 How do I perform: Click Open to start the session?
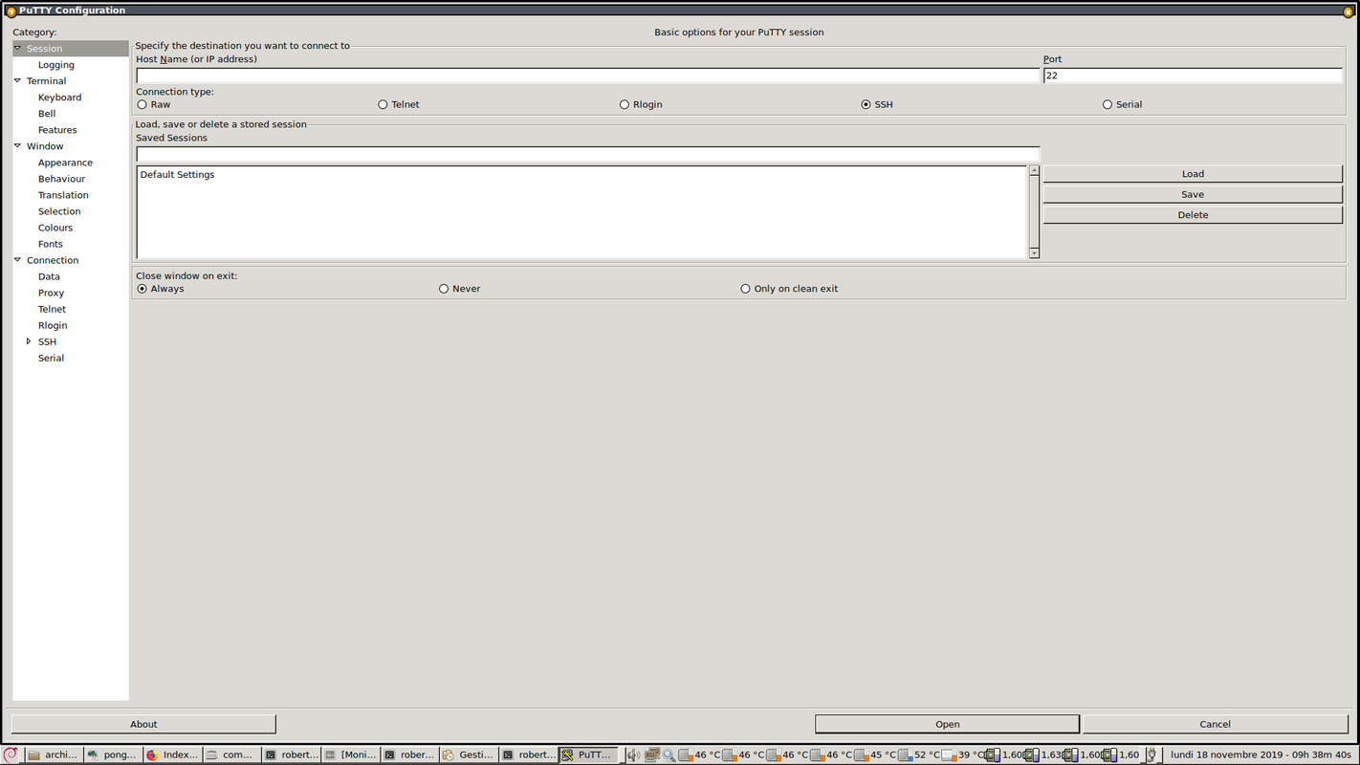click(x=948, y=724)
